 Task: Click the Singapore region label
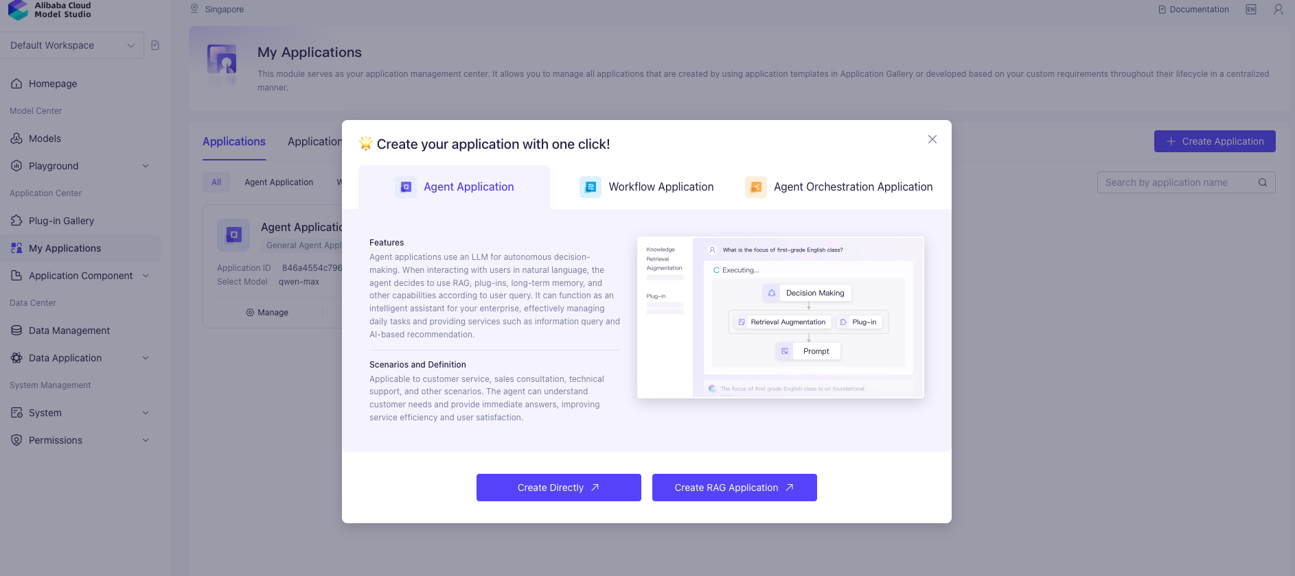[x=224, y=10]
